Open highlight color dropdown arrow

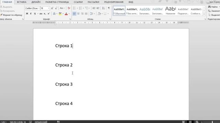[63, 14]
